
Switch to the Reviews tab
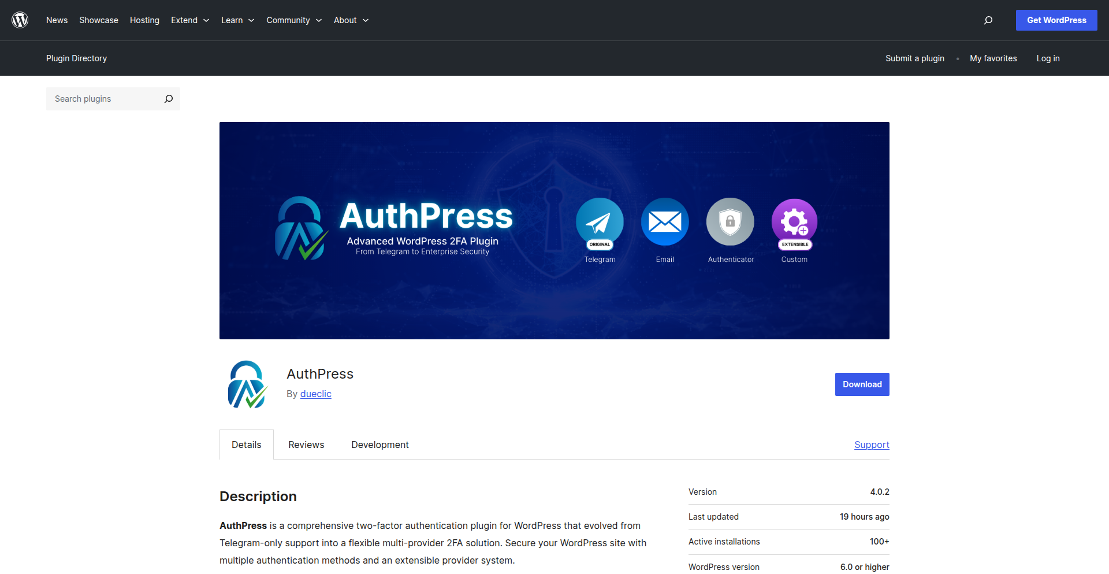[306, 445]
